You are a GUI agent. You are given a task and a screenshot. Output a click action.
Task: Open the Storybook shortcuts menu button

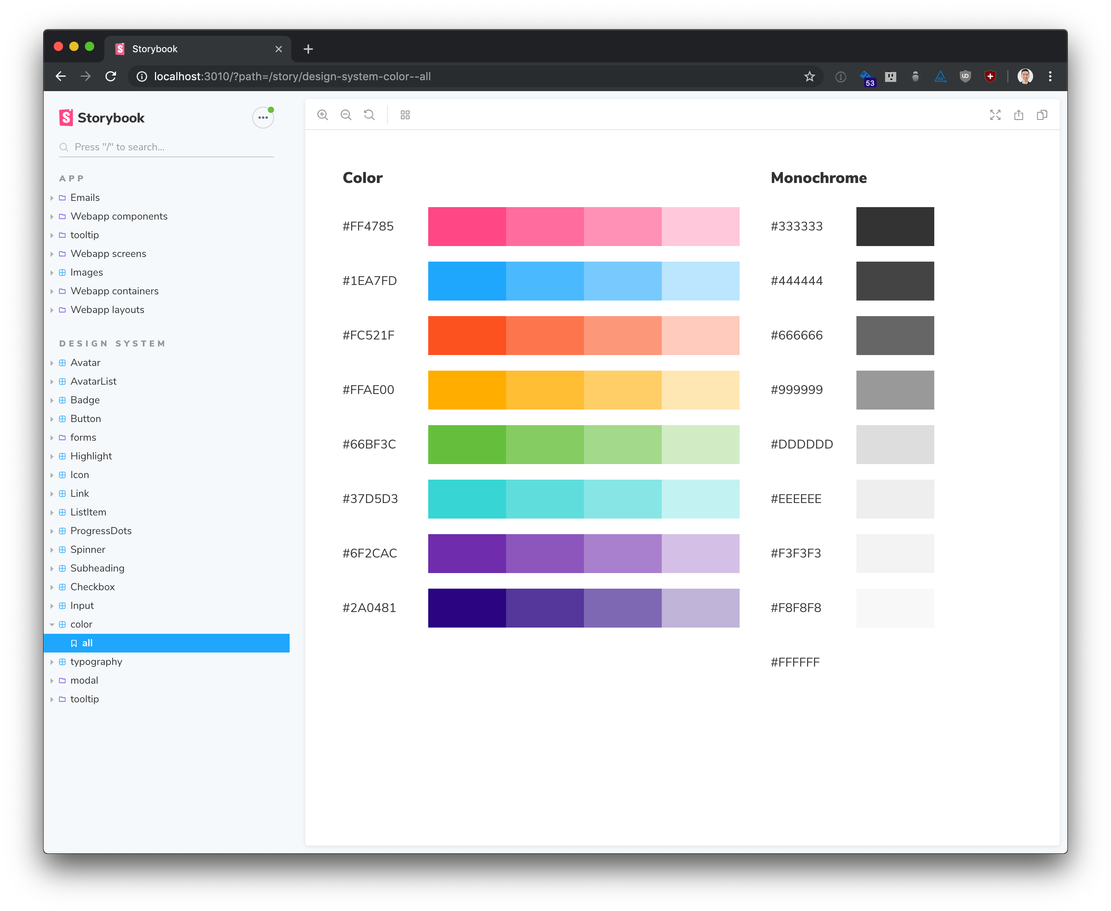tap(262, 117)
